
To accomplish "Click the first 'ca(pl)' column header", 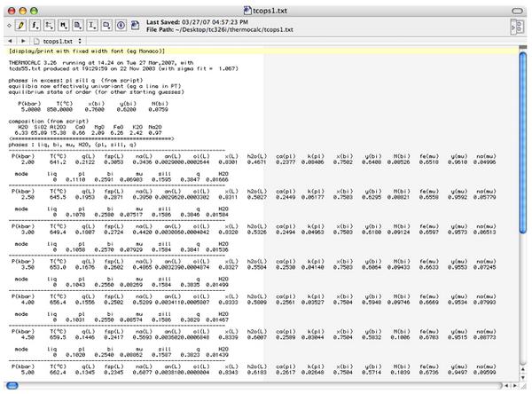I will [286, 156].
